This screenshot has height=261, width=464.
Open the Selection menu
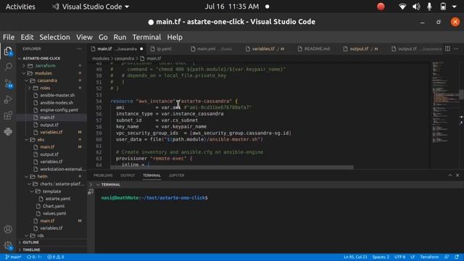(x=55, y=37)
